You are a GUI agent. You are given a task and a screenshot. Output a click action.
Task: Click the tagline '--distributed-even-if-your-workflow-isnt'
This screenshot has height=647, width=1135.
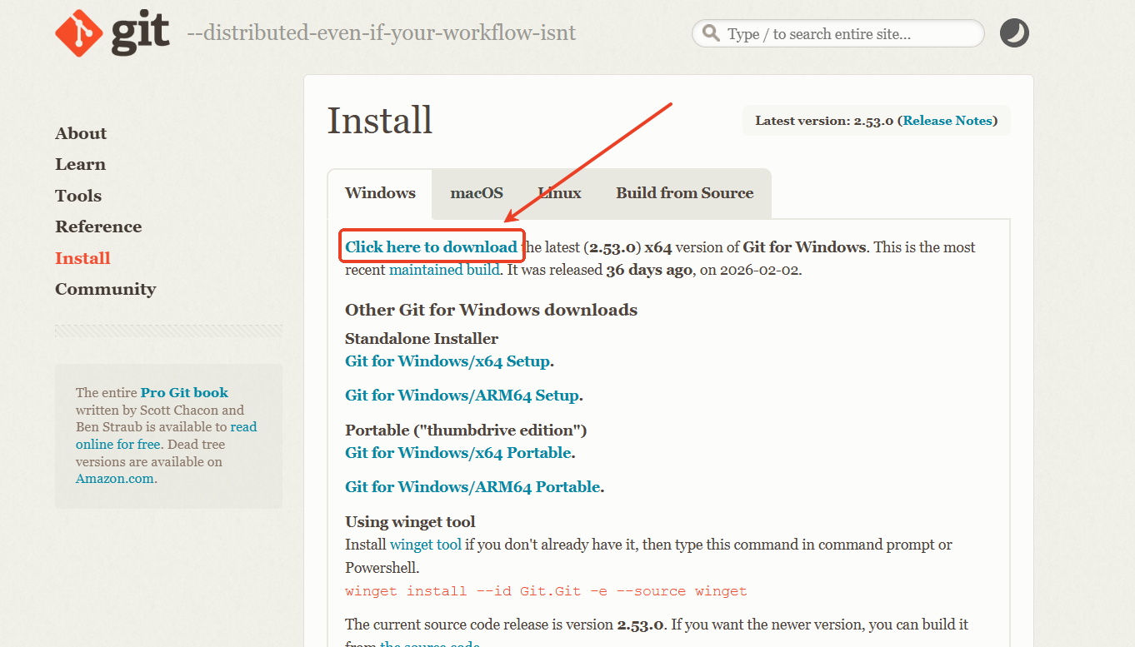point(382,33)
